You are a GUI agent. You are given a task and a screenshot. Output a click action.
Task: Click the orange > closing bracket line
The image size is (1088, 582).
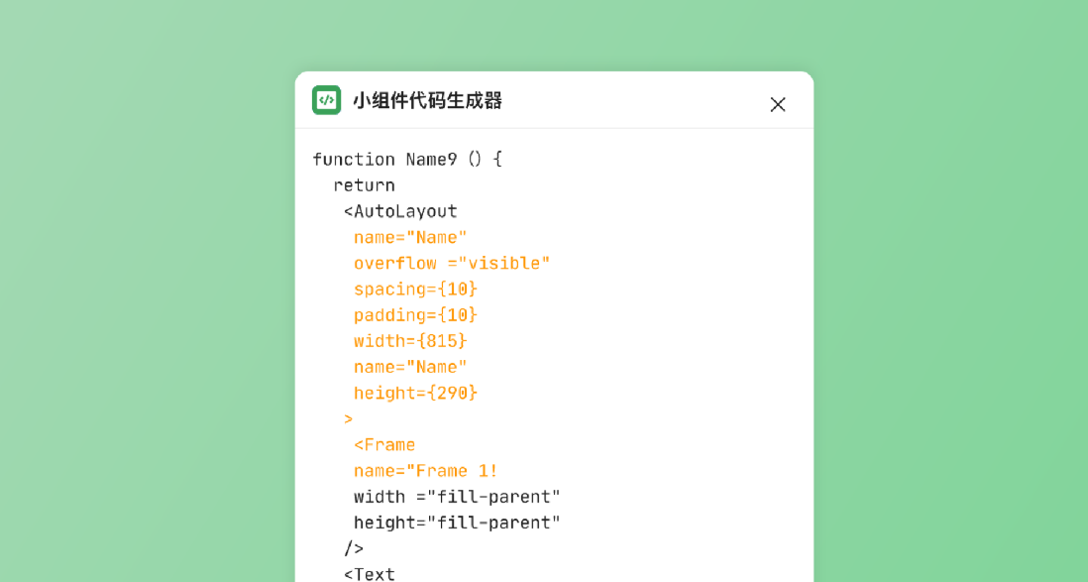pos(349,418)
